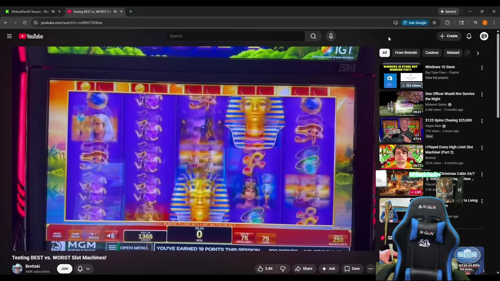Open the Windows 10 Store thumbnail
This screenshot has height=281, width=500.
click(401, 76)
